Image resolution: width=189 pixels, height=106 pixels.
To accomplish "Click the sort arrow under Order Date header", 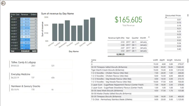I will point(12,16).
